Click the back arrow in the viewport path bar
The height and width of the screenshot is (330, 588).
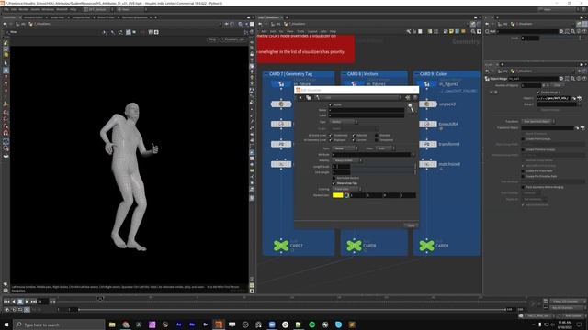point(5,24)
